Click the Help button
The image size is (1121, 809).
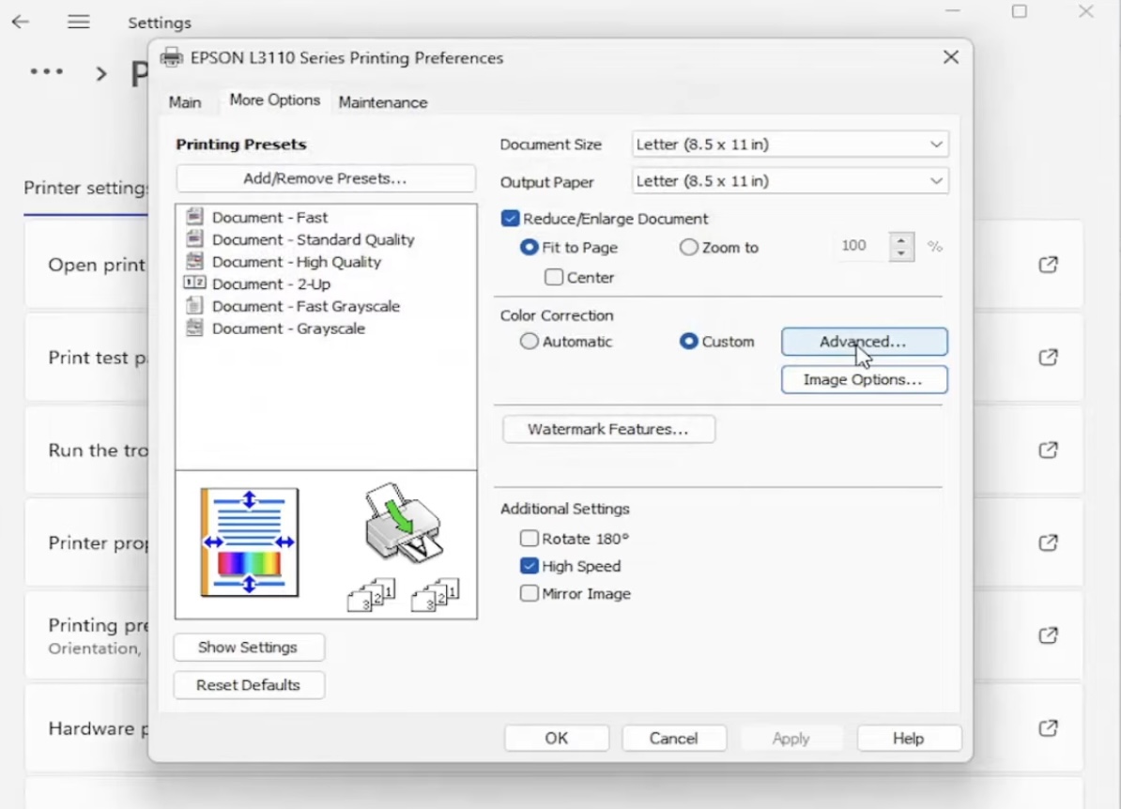pos(909,739)
